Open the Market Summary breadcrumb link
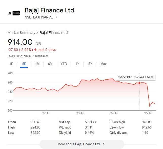The image size is (163, 149). [21, 33]
